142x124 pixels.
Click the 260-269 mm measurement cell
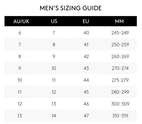(x=120, y=57)
